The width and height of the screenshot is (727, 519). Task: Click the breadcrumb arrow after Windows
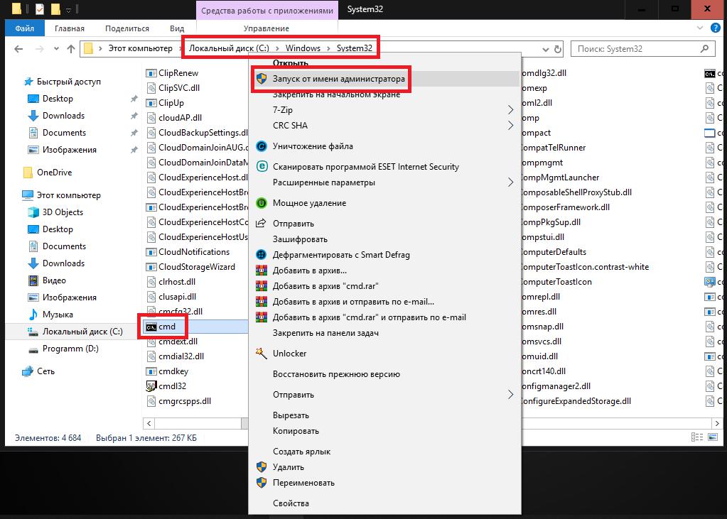(x=328, y=48)
